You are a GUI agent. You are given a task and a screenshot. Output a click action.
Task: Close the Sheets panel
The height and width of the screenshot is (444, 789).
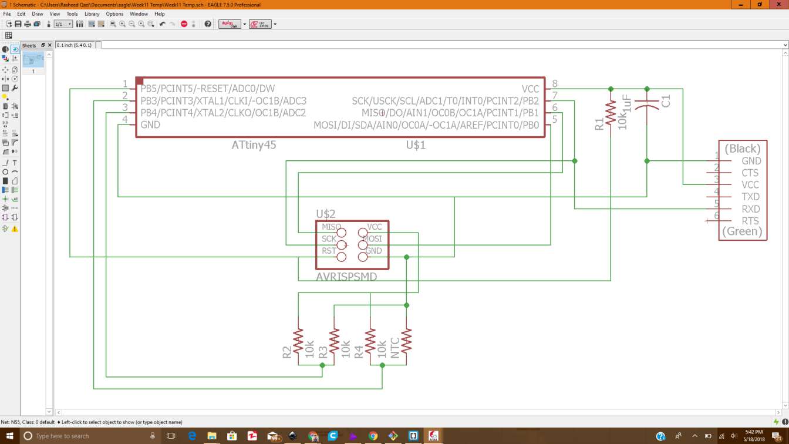click(50, 45)
